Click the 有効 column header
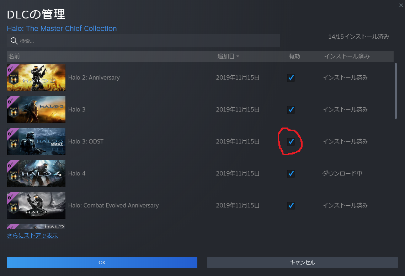The height and width of the screenshot is (276, 405). point(294,56)
